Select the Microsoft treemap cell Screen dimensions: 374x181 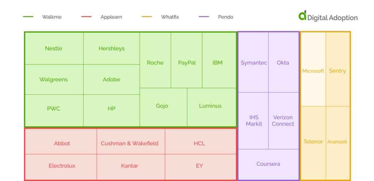[x=313, y=71]
